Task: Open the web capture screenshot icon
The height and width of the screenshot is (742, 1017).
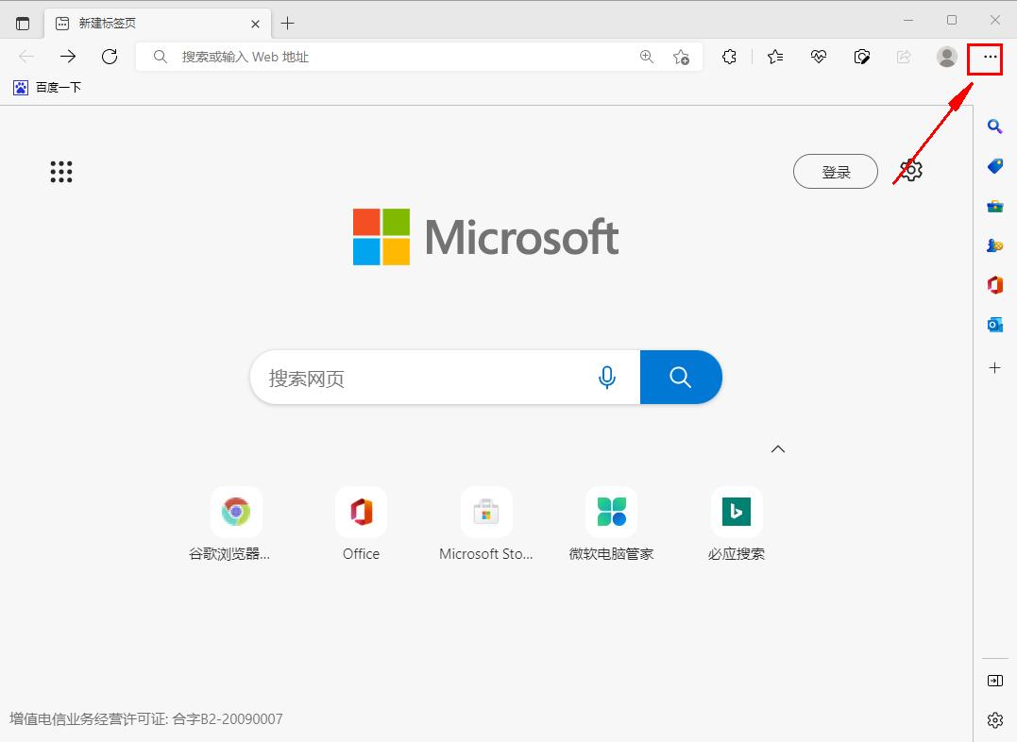Action: click(861, 57)
